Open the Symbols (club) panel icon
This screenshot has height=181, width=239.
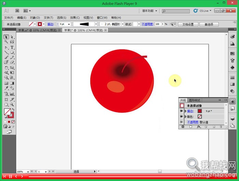(232, 67)
